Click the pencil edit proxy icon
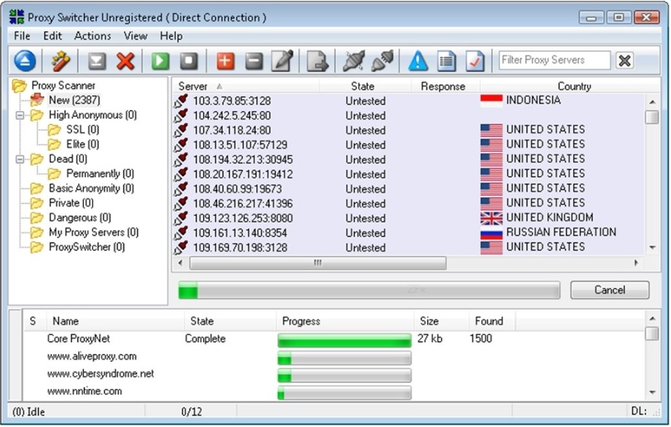The width and height of the screenshot is (671, 427). pyautogui.click(x=282, y=61)
